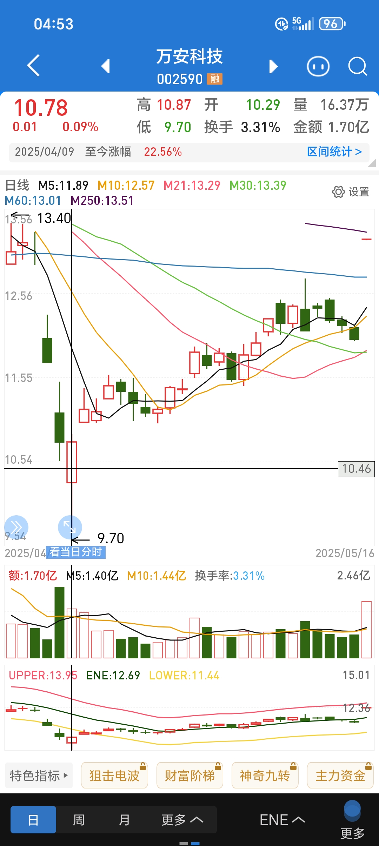The width and height of the screenshot is (379, 846).
Task: Go to previous stock with left triangle
Action: point(106,66)
